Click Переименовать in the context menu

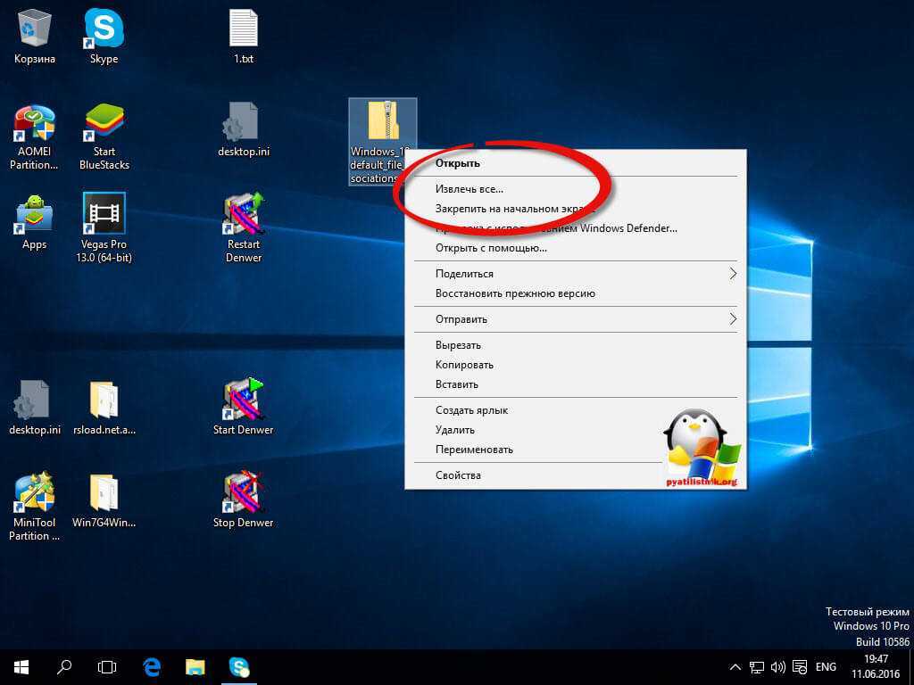tap(474, 450)
